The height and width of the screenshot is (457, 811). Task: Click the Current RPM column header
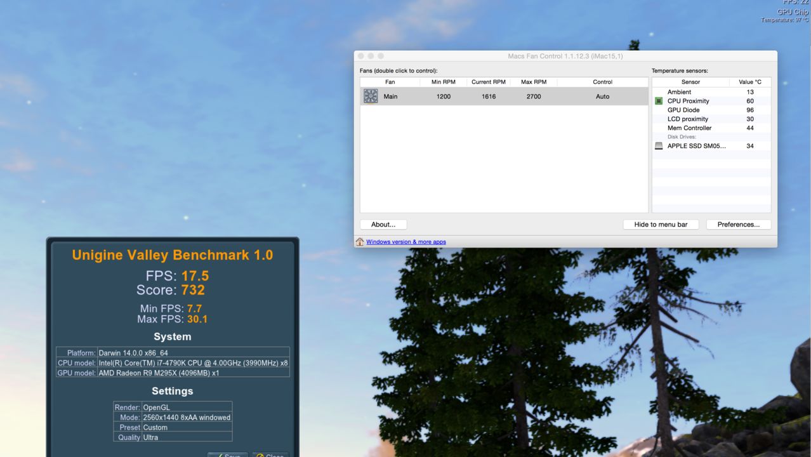tap(489, 82)
